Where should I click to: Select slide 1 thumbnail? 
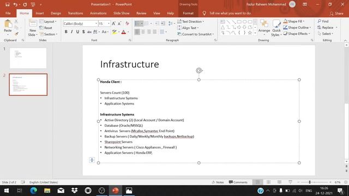(28, 58)
